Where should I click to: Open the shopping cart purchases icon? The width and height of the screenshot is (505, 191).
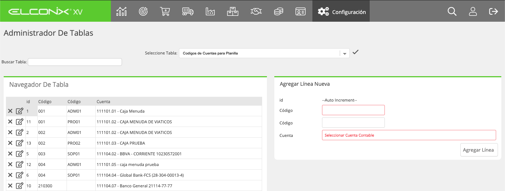165,11
